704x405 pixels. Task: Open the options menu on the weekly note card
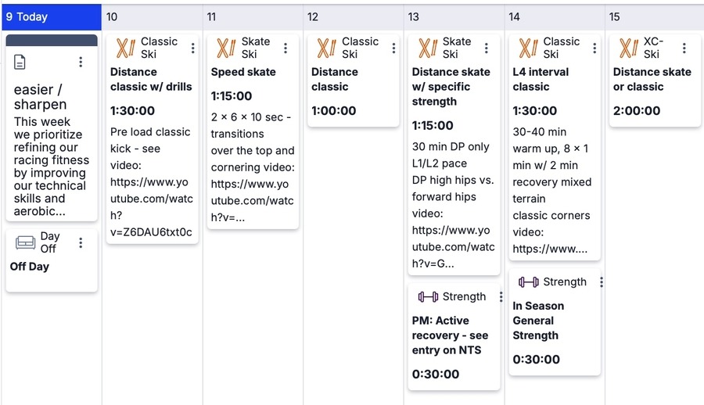81,62
